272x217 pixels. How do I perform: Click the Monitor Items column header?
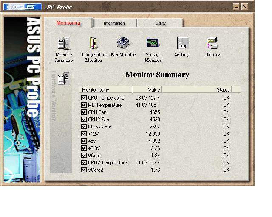tap(105, 89)
